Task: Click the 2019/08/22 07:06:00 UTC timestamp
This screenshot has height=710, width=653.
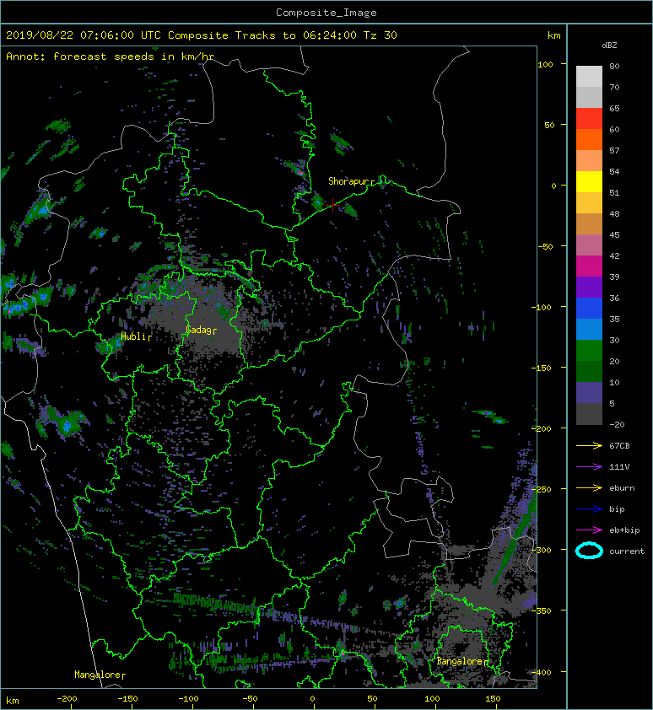Action: 84,35
